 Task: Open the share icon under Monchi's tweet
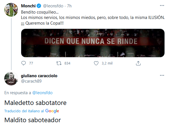(x=138, y=63)
